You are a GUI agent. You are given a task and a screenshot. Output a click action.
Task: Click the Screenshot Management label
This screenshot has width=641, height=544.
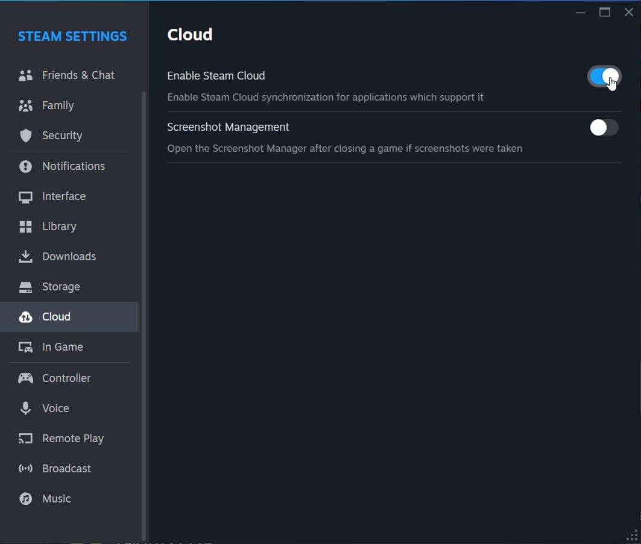pyautogui.click(x=228, y=127)
